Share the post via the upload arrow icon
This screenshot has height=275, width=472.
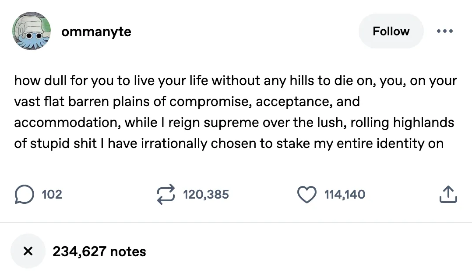click(447, 194)
